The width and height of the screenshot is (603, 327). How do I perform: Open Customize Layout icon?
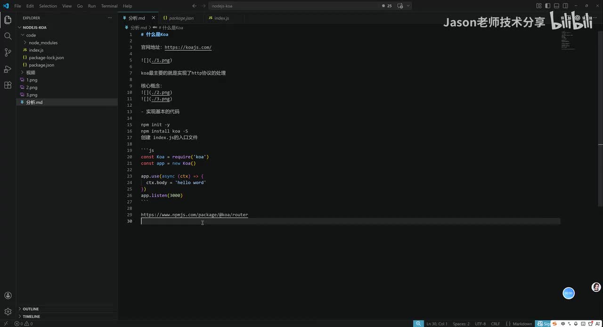pyautogui.click(x=539, y=6)
